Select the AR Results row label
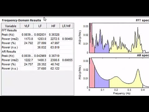This screenshot has width=149, height=112. (x=9, y=52)
